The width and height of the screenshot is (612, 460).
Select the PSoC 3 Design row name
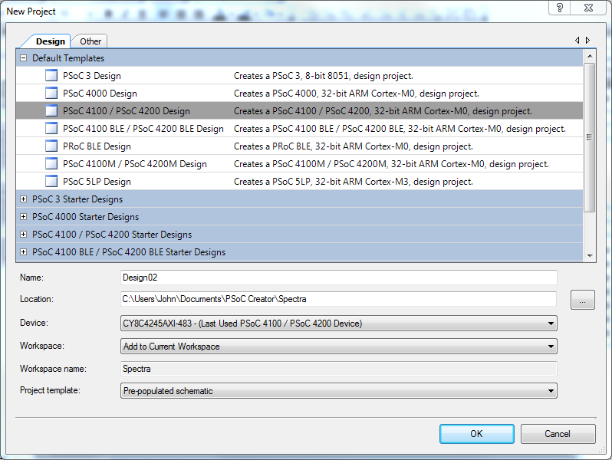point(92,76)
